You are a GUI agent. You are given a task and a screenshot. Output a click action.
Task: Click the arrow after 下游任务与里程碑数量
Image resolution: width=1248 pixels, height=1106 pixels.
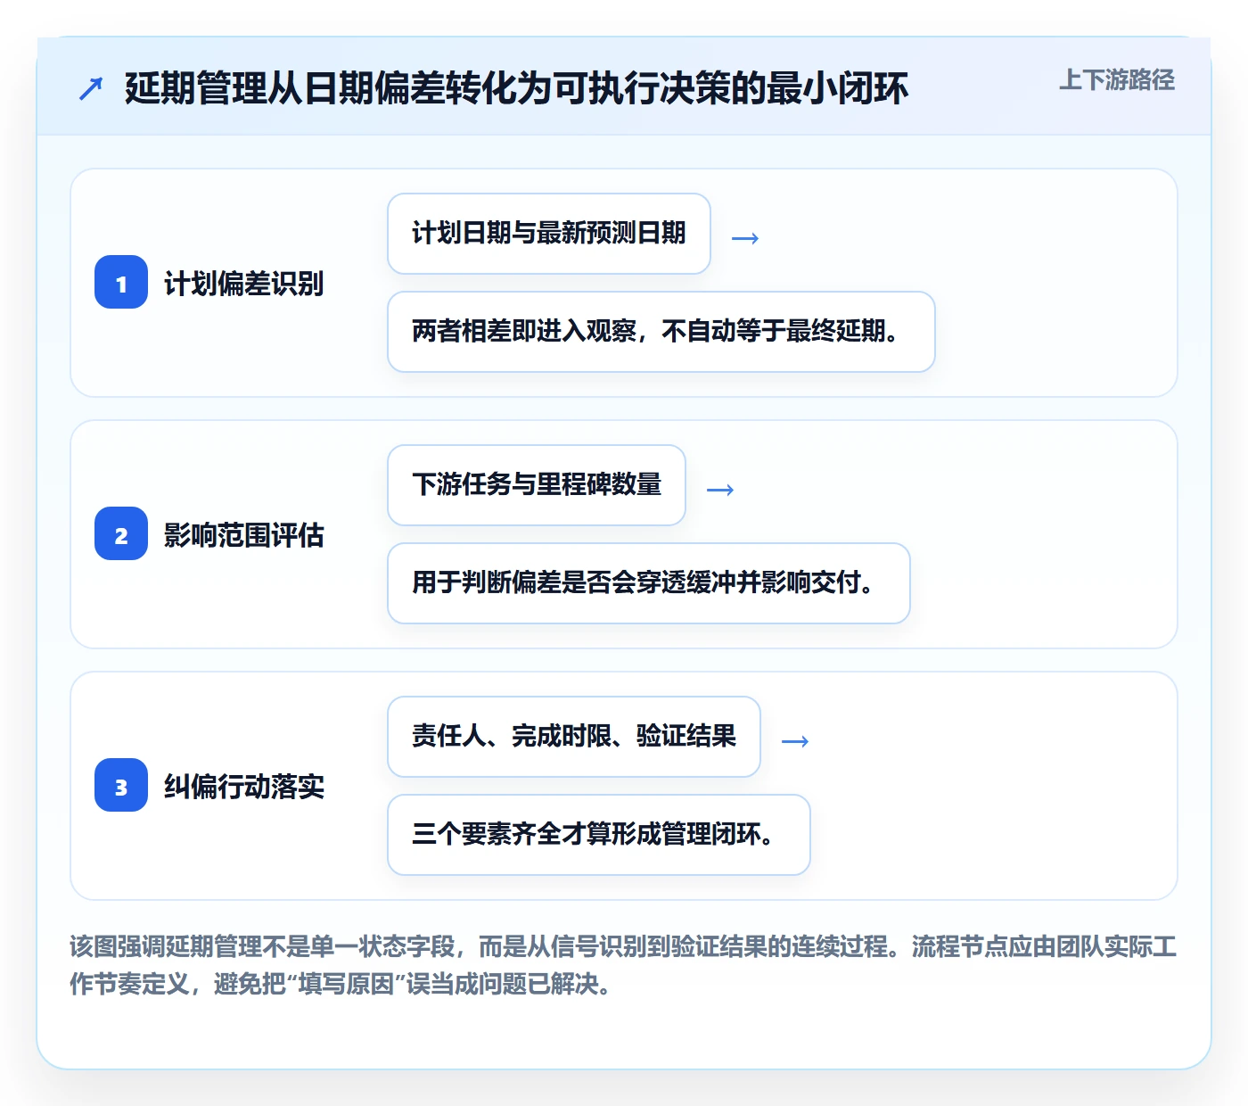(x=720, y=490)
